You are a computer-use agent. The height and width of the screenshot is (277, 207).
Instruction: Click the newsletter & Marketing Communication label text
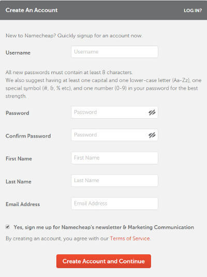tap(104, 227)
